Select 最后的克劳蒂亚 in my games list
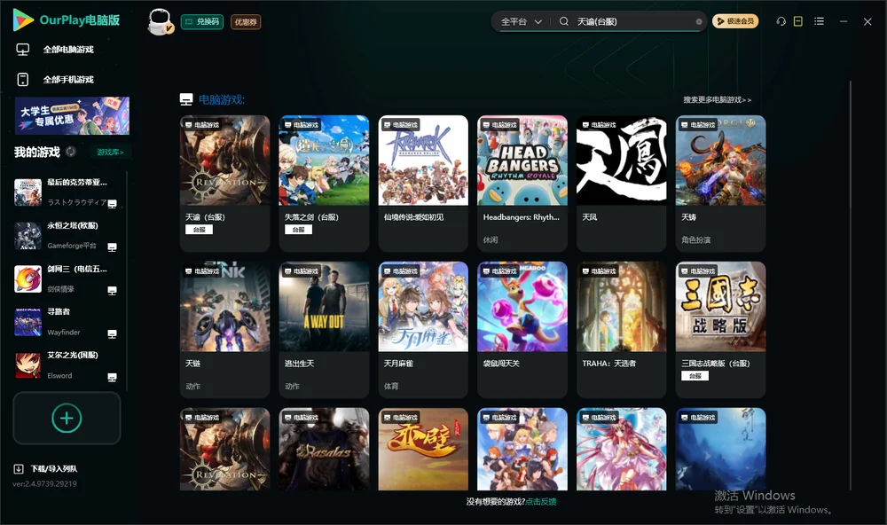887x525 pixels. coord(67,192)
